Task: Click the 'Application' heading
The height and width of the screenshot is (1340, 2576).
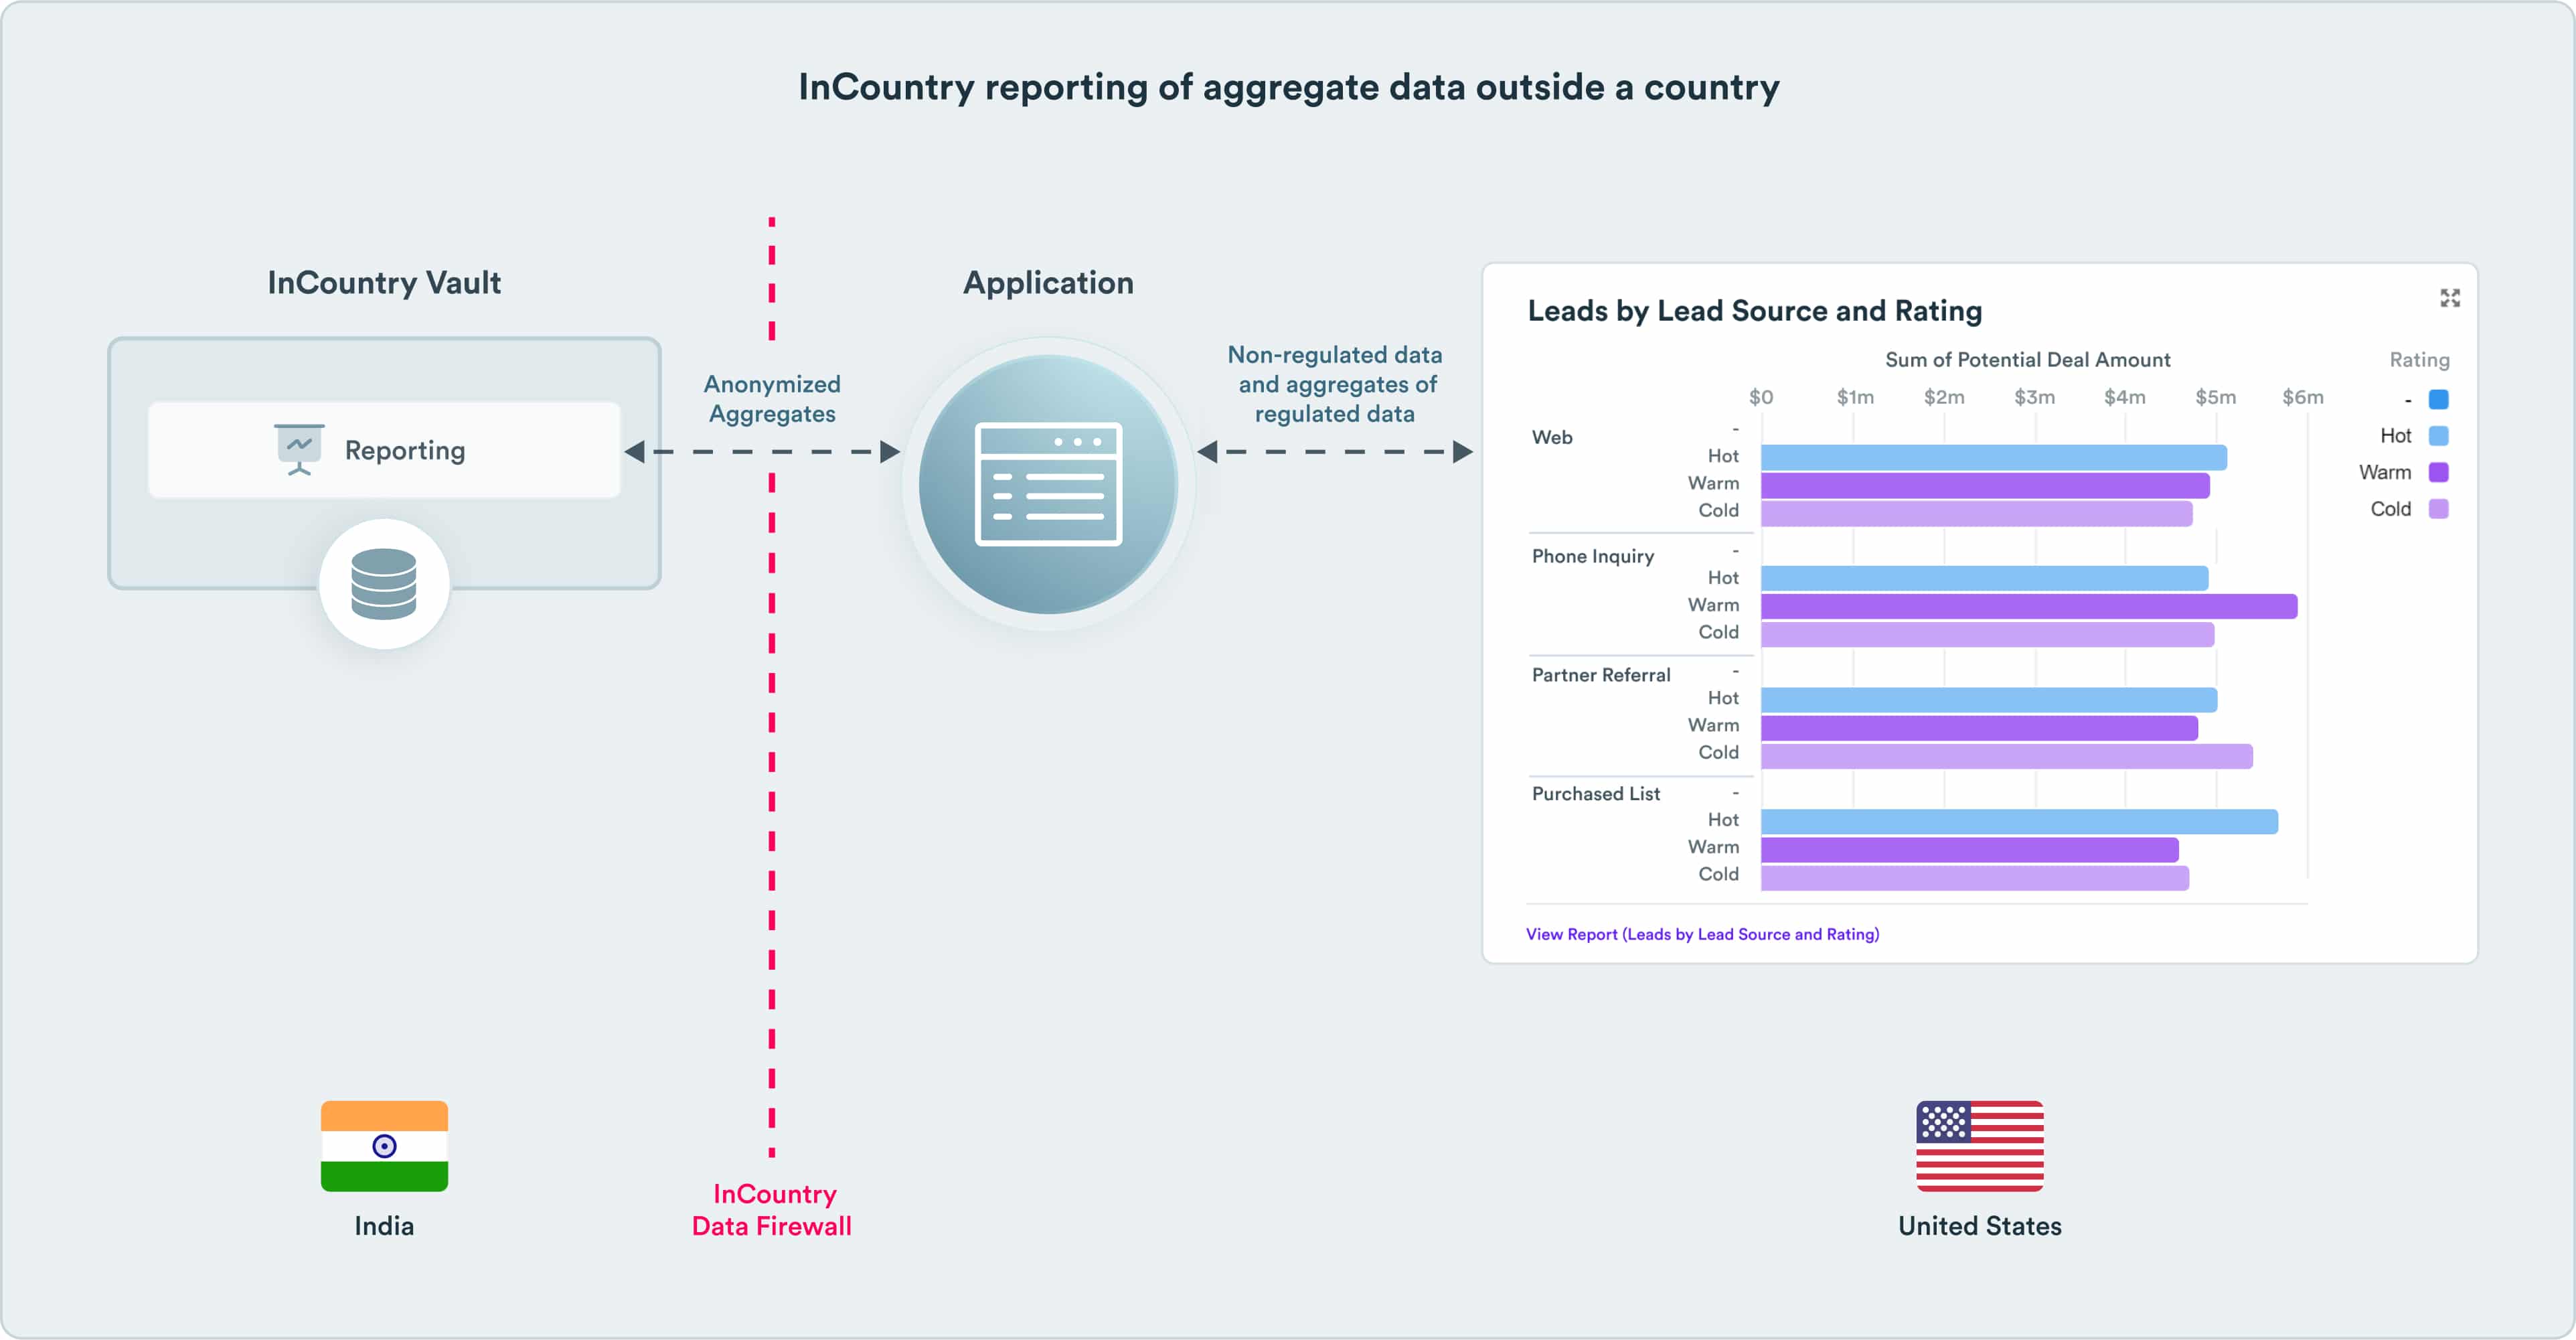Action: pyautogui.click(x=1048, y=283)
